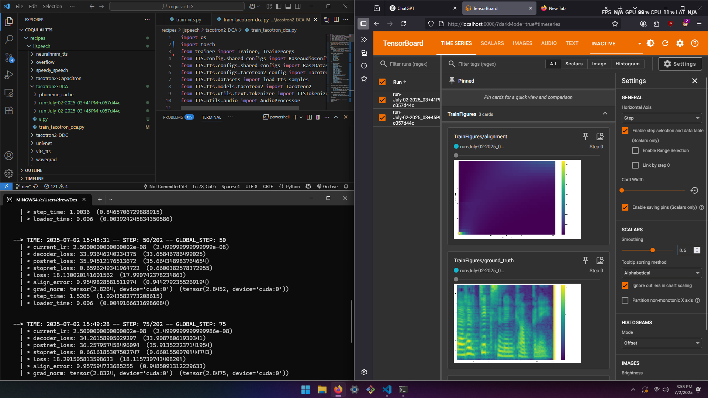Viewport: 708px width, 398px height.
Task: Close the TensorBoard Settings pane
Action: [695, 81]
